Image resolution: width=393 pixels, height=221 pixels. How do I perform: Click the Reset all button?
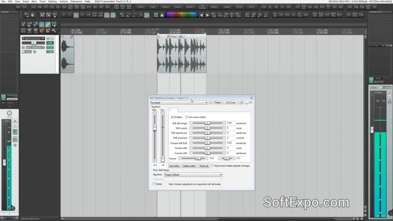pyautogui.click(x=204, y=166)
